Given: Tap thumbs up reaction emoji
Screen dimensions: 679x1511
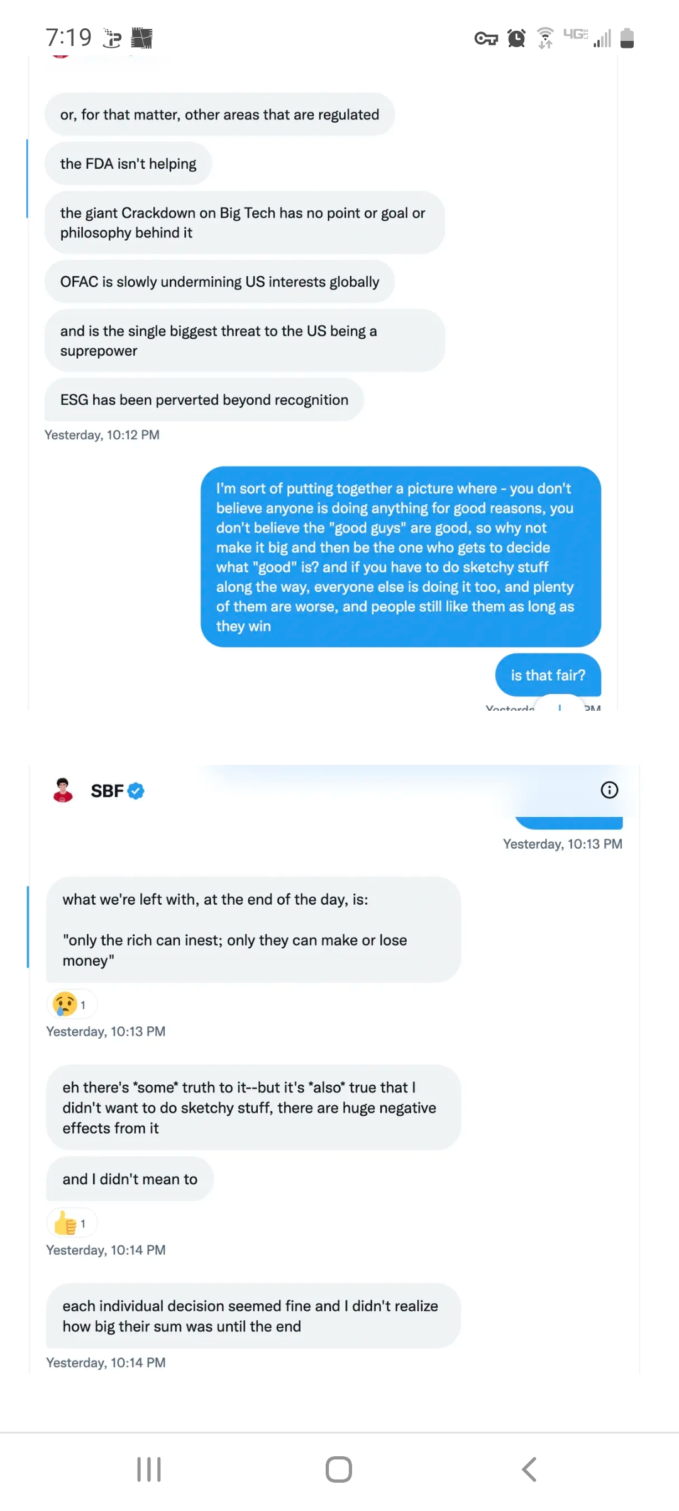Looking at the screenshot, I should tap(65, 1223).
